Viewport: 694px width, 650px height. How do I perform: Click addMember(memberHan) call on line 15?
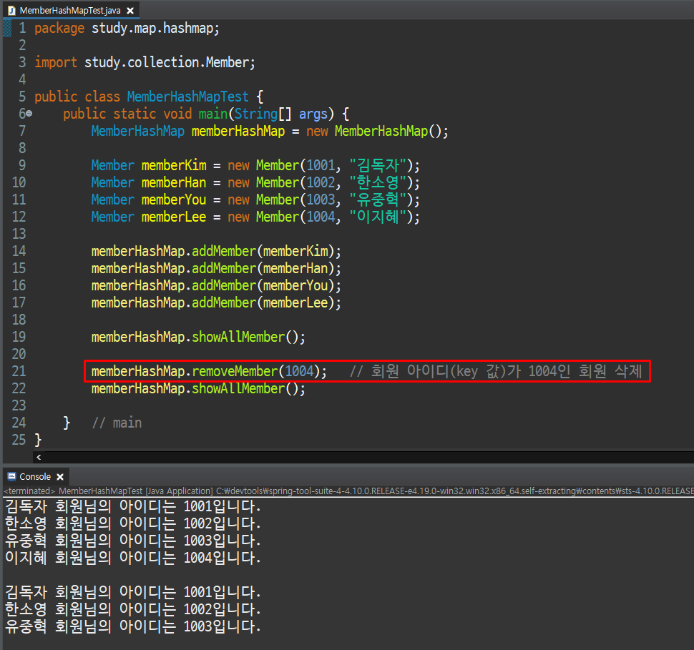click(263, 269)
